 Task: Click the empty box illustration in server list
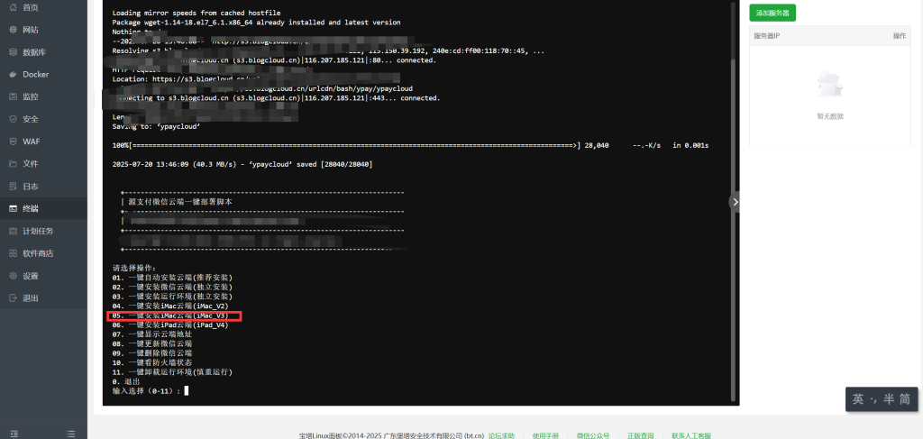tap(830, 84)
